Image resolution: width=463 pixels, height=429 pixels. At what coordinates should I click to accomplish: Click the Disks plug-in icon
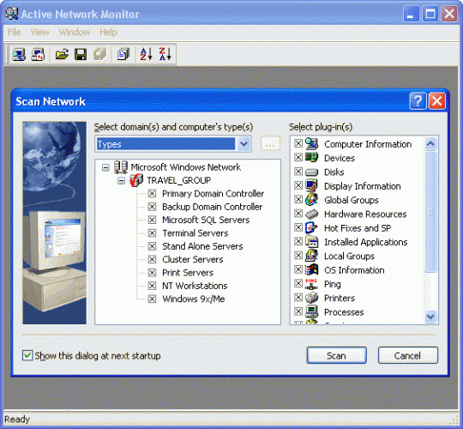click(x=311, y=172)
